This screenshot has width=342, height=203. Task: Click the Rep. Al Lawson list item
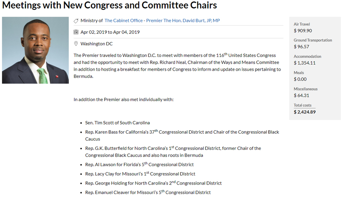coord(139,164)
